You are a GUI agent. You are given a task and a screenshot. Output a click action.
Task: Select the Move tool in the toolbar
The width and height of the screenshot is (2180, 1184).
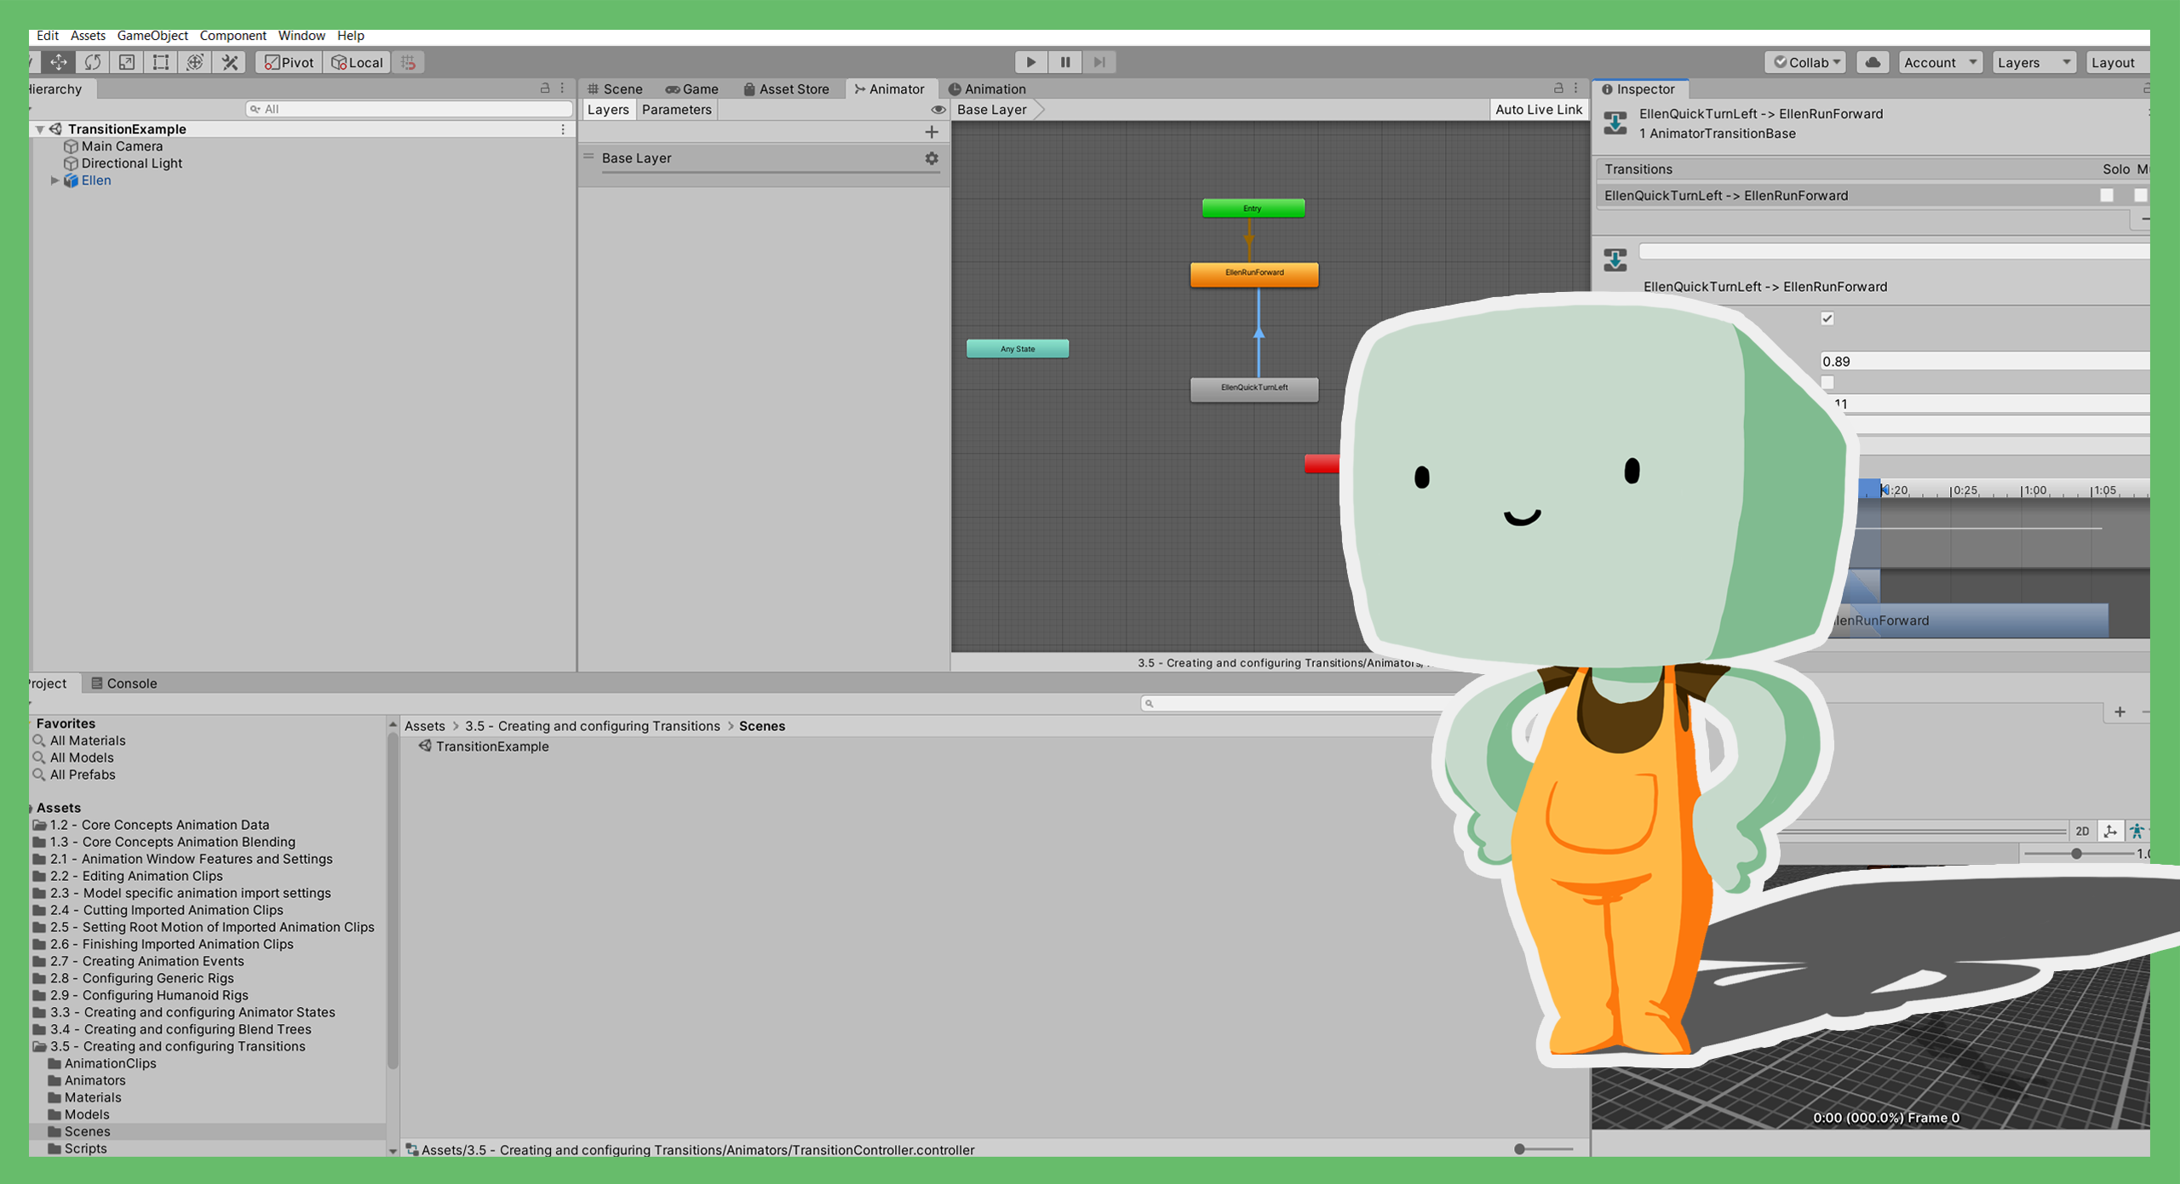coord(58,61)
